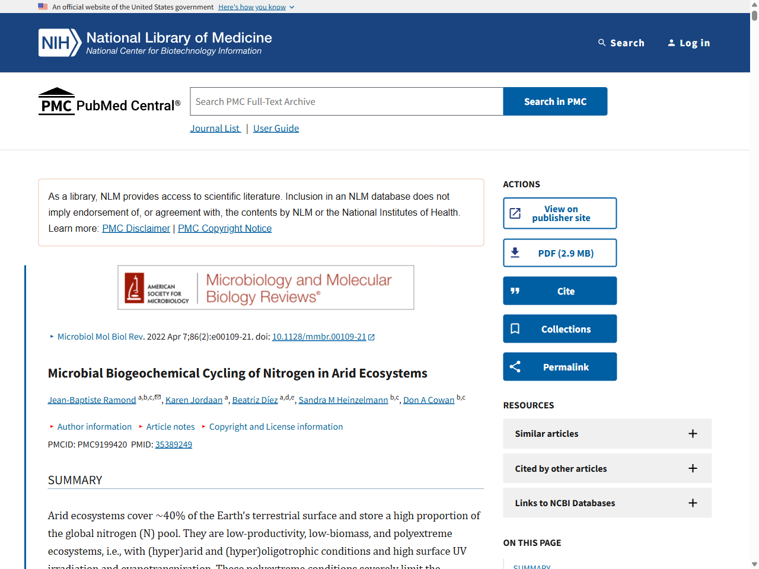This screenshot has width=759, height=569.
Task: Expand the Cited by other articles section
Action: [x=693, y=468]
